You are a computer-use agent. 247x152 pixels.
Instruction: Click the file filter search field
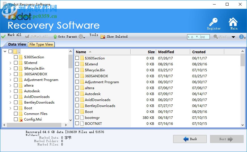[198, 37]
